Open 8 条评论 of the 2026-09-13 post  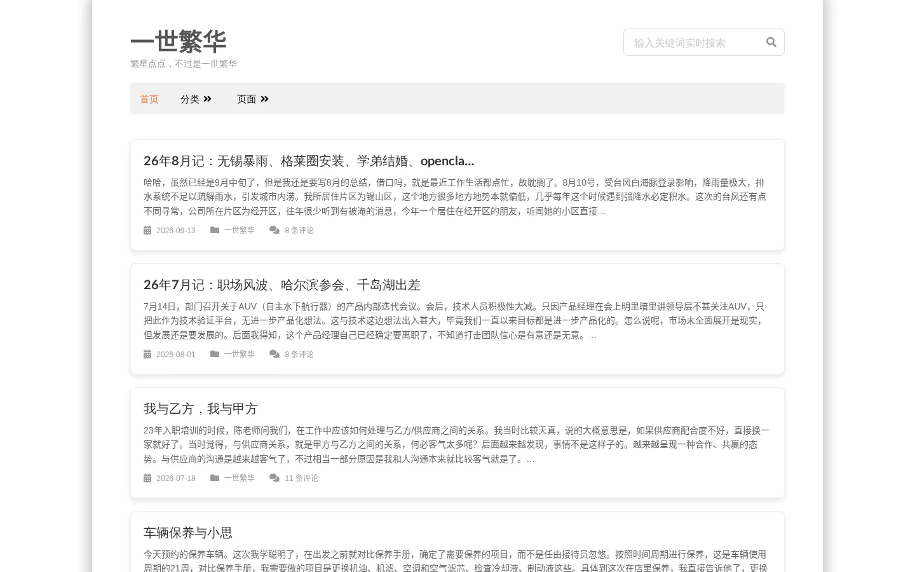click(x=299, y=230)
